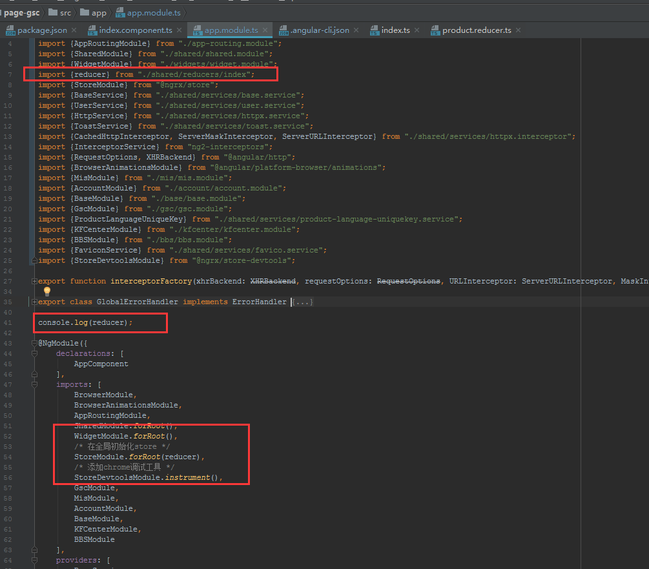Click 'BBSModule' in imports array
649x569 pixels.
pyautogui.click(x=94, y=540)
